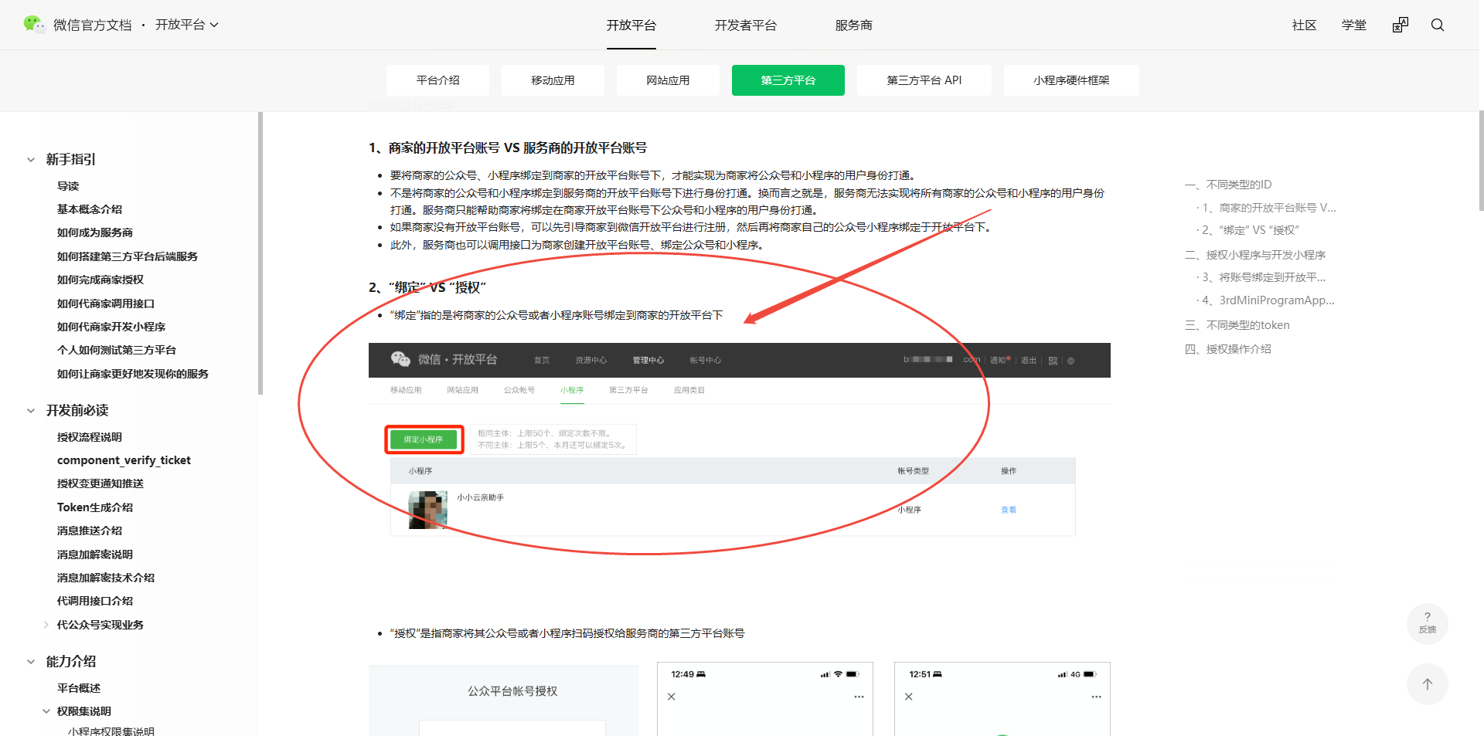The height and width of the screenshot is (736, 1484).
Task: Jump to 3、将账号绑定到开放平... outline entry
Action: point(1264,277)
